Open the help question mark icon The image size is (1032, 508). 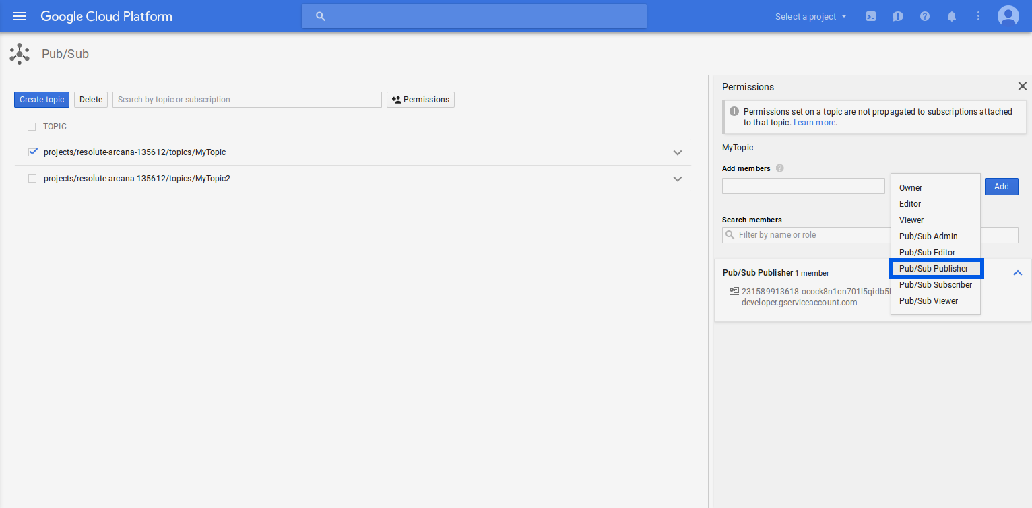(925, 16)
